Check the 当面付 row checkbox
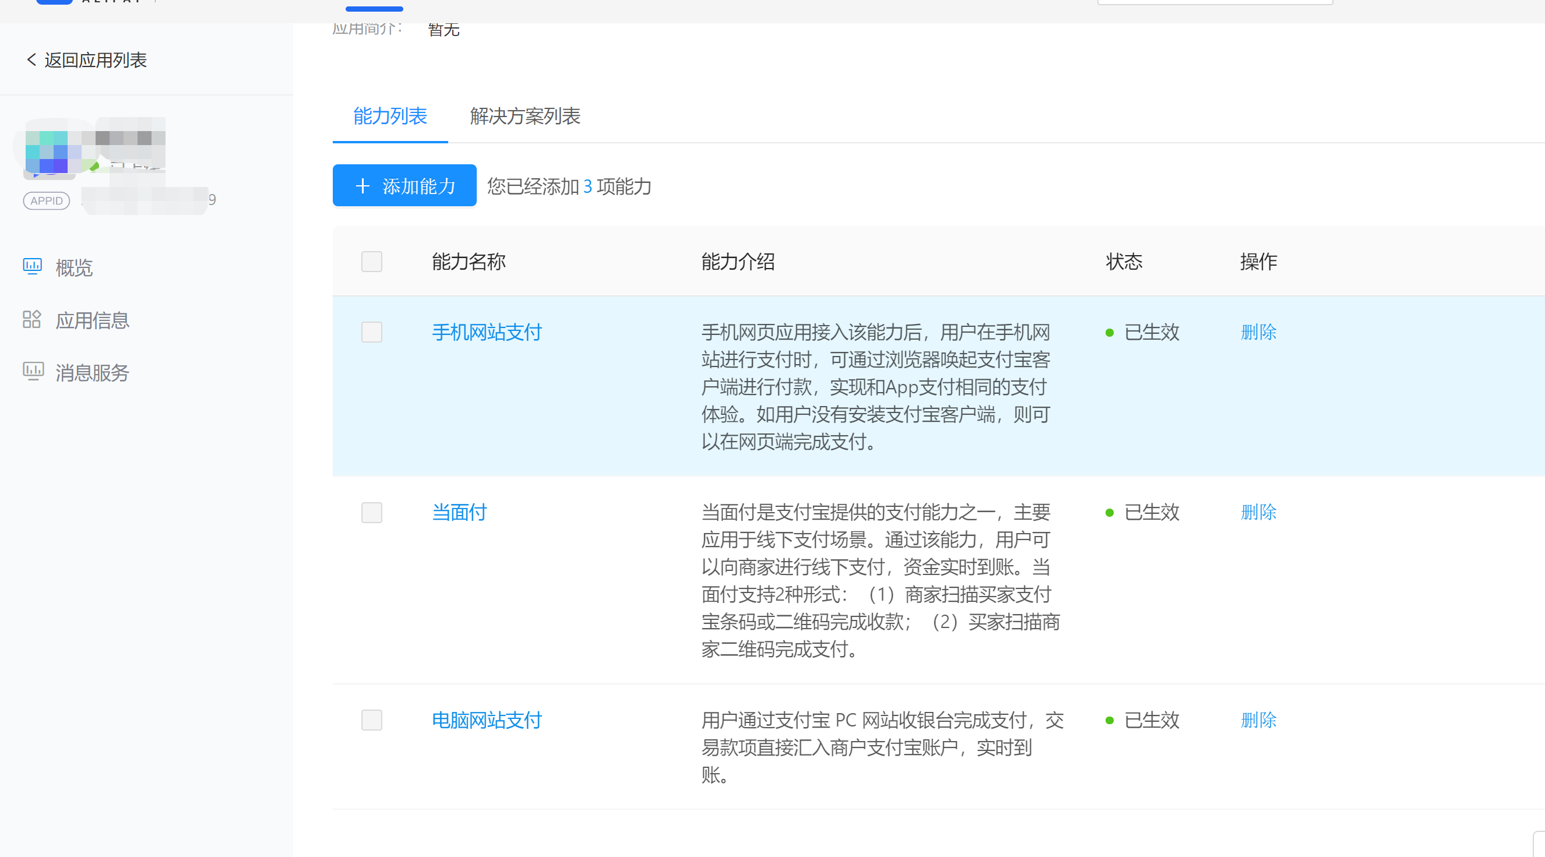The image size is (1545, 857). (x=371, y=512)
